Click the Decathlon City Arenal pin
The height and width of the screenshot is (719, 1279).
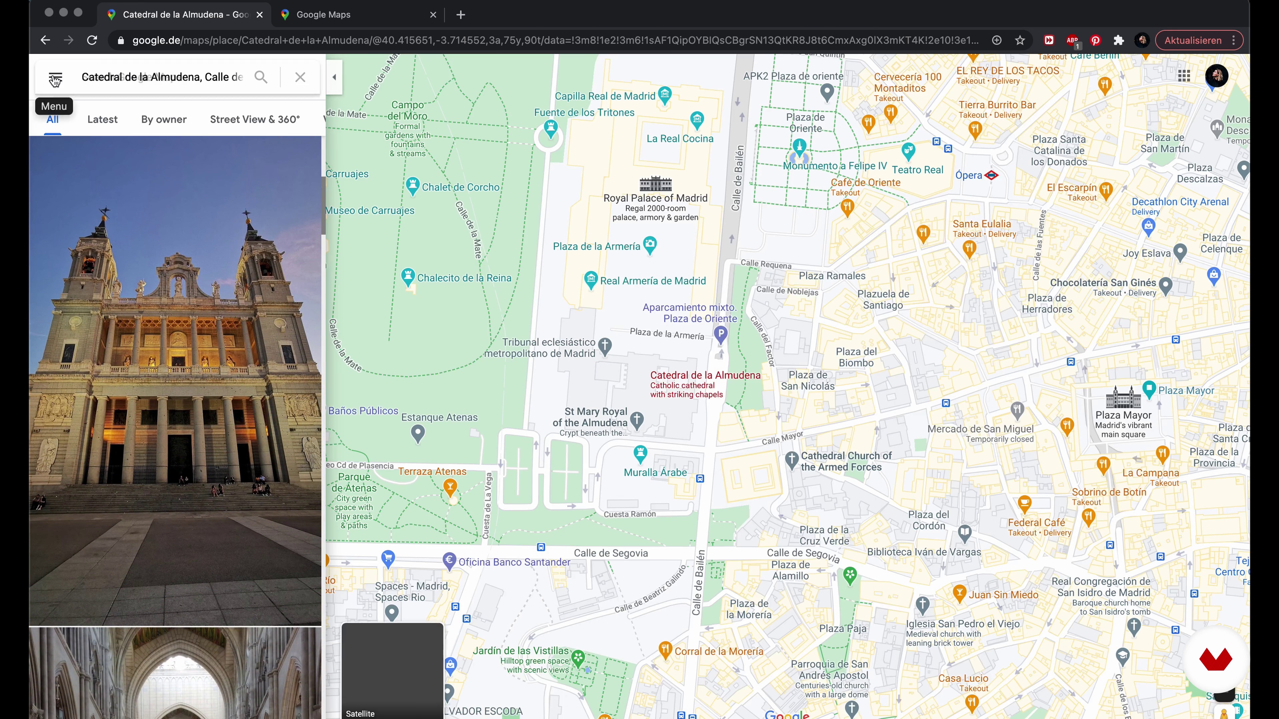1148,227
